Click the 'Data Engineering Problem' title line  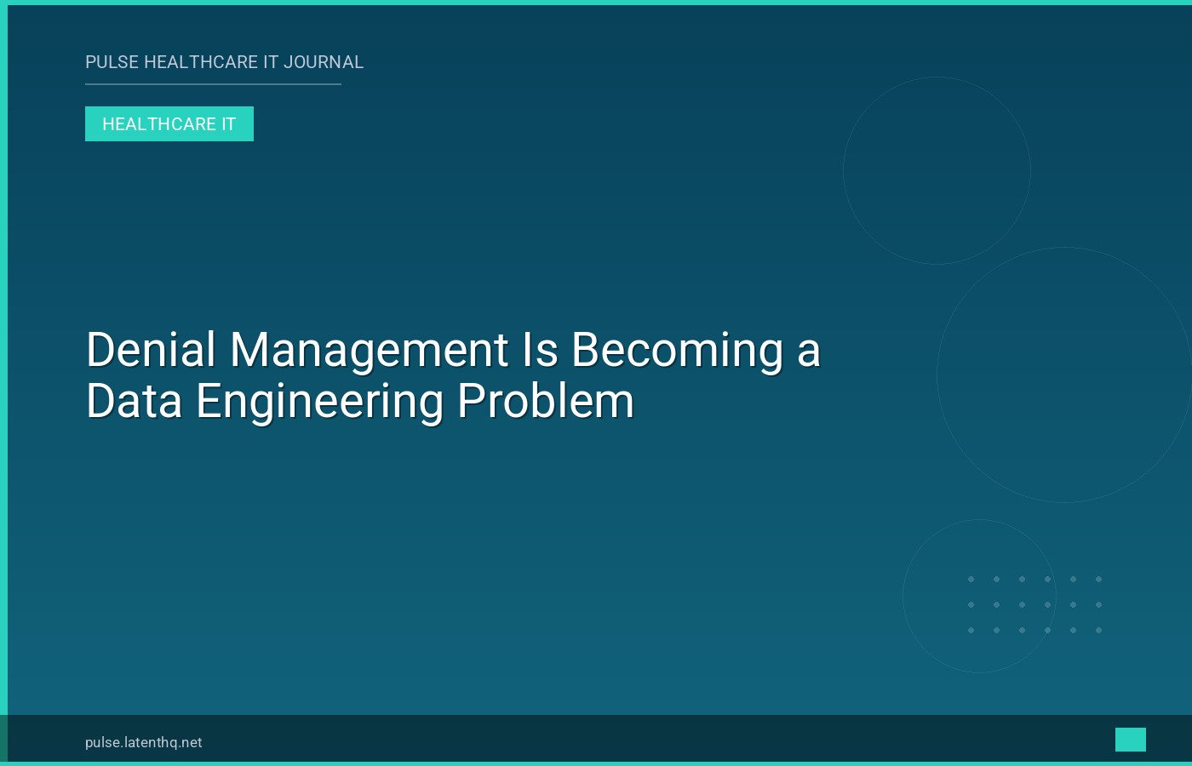pos(360,401)
